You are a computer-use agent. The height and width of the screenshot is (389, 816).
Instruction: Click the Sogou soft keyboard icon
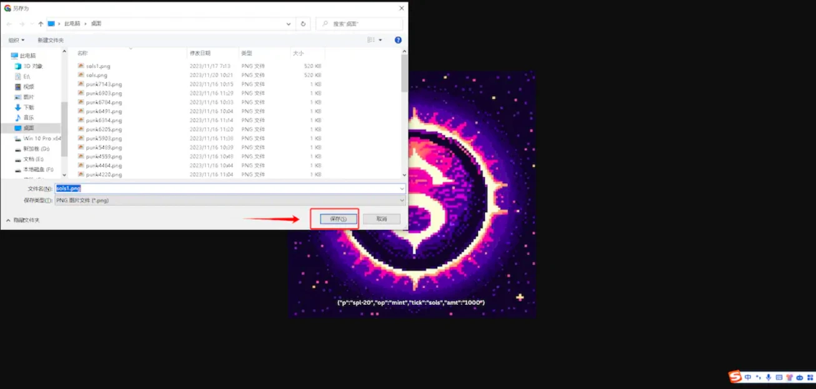[x=779, y=377]
